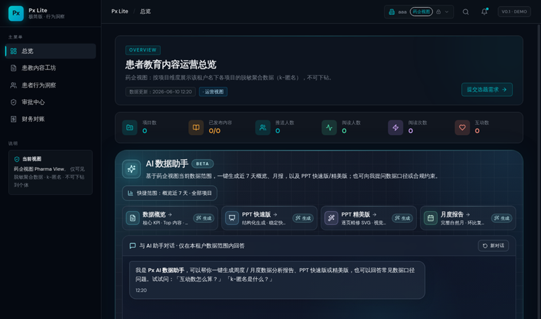
Task: Click the 阅读人数 pulse icon
Action: point(329,127)
